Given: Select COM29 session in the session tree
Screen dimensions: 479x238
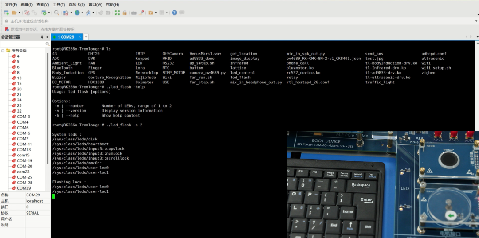Looking at the screenshot, I should [x=23, y=188].
